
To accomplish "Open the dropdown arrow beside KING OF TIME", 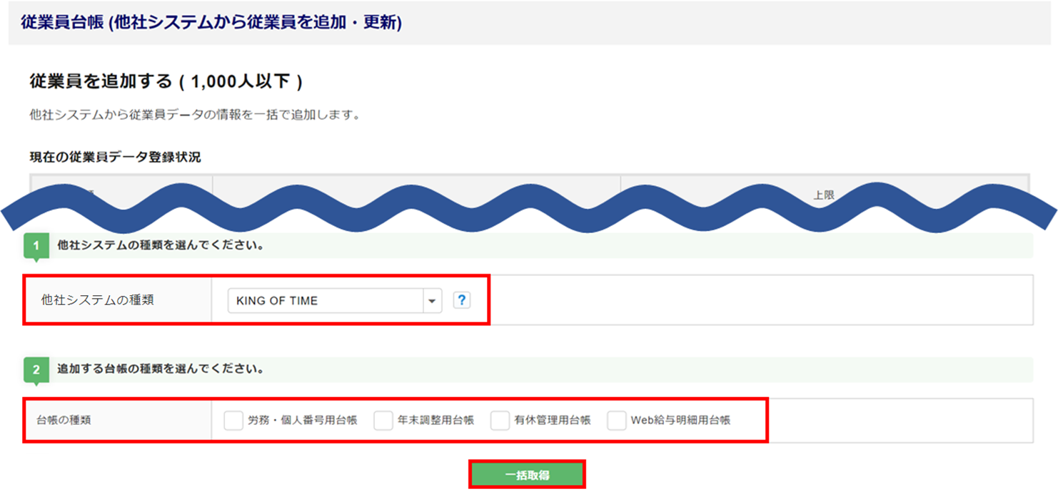I will coord(431,301).
